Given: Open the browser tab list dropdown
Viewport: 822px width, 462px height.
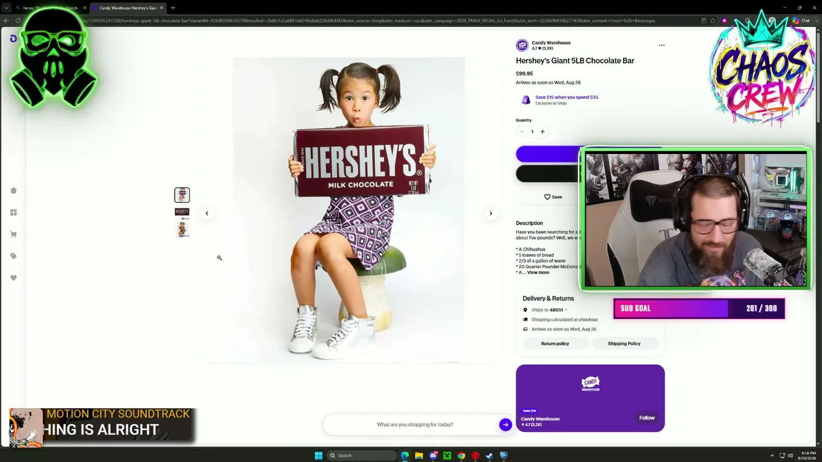Looking at the screenshot, I should click(6, 8).
